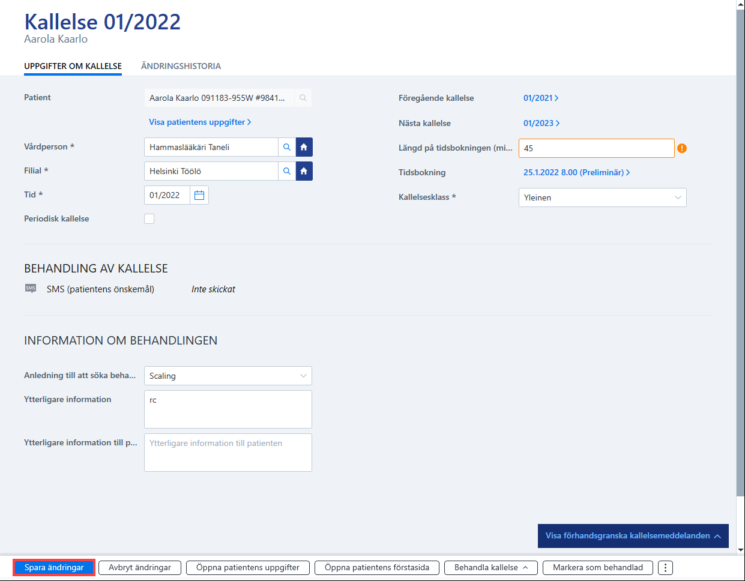This screenshot has width=745, height=581.
Task: Open the Visa patientens uppgifter link
Action: 200,122
